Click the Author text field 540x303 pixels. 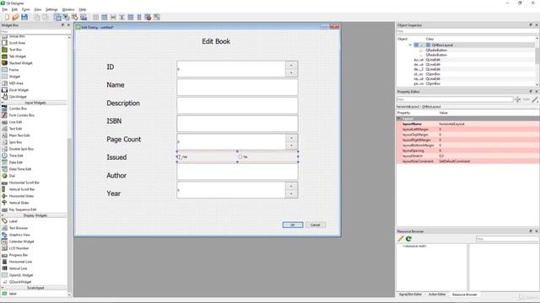(x=237, y=172)
